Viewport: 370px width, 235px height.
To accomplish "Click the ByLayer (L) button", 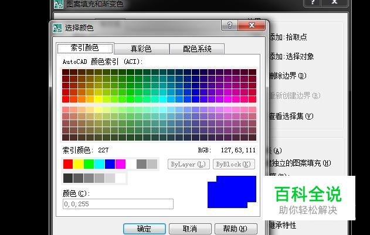I will pos(189,164).
